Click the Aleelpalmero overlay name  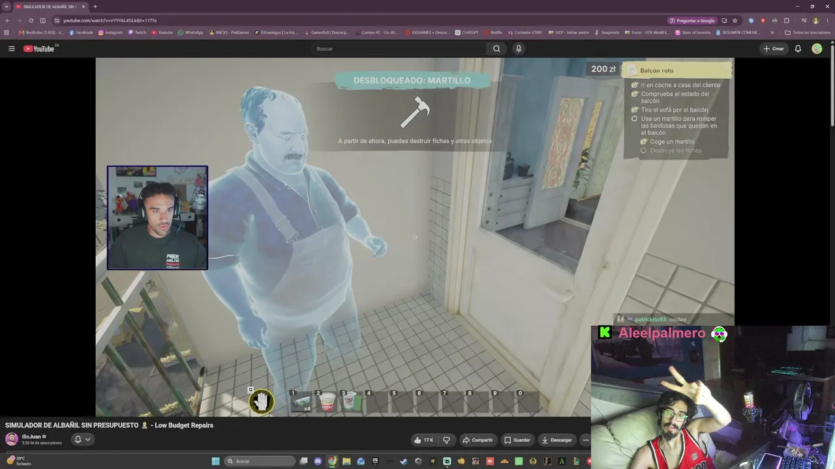coord(662,334)
